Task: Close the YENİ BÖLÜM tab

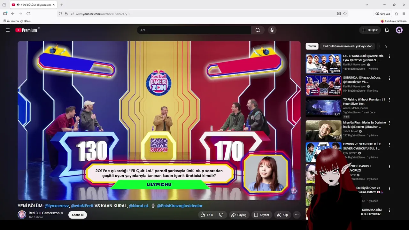Action: tap(54, 5)
